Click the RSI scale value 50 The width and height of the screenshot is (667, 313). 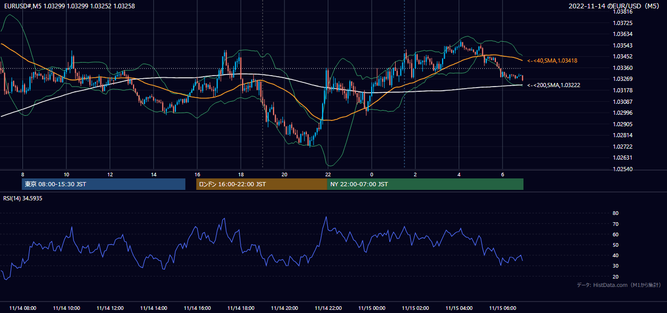click(615, 245)
